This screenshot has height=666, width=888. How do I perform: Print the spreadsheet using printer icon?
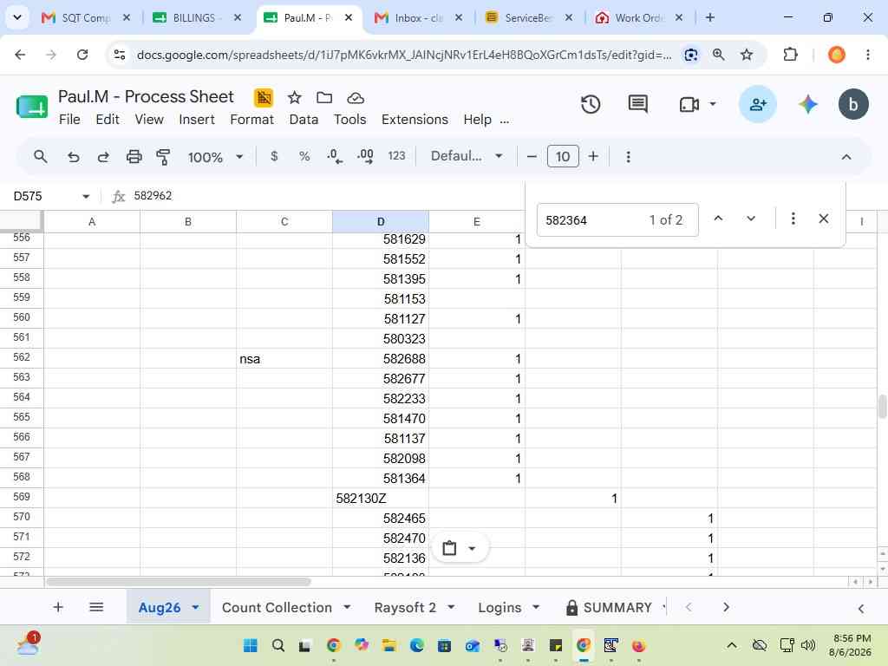click(134, 157)
